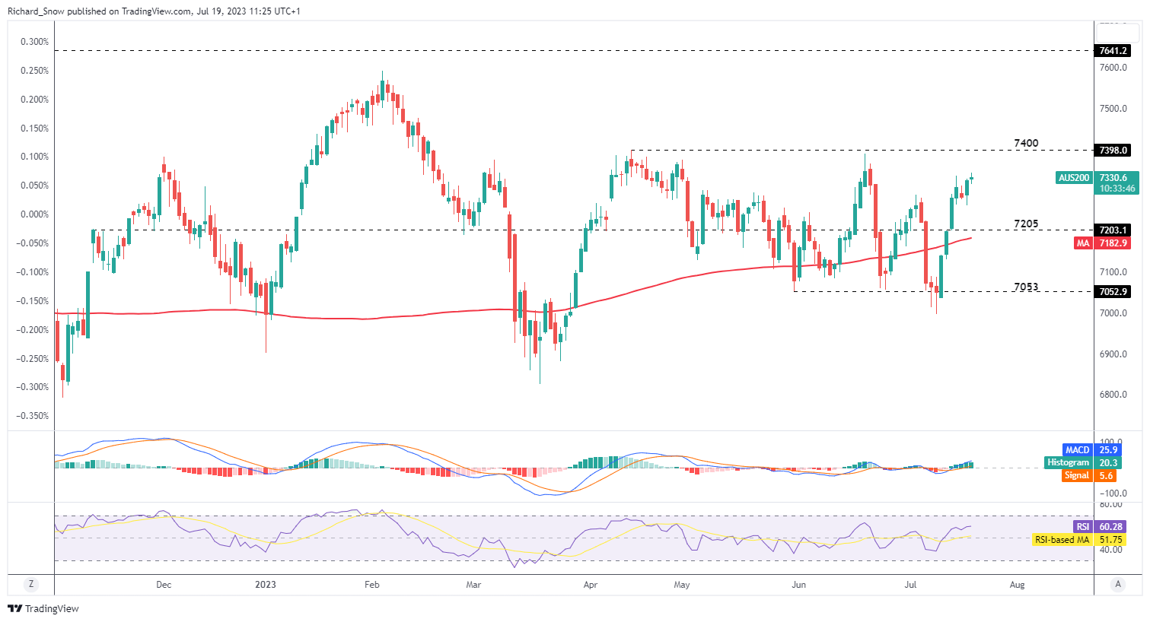
Task: Click the -0.350% percent axis value
Action: (x=33, y=416)
